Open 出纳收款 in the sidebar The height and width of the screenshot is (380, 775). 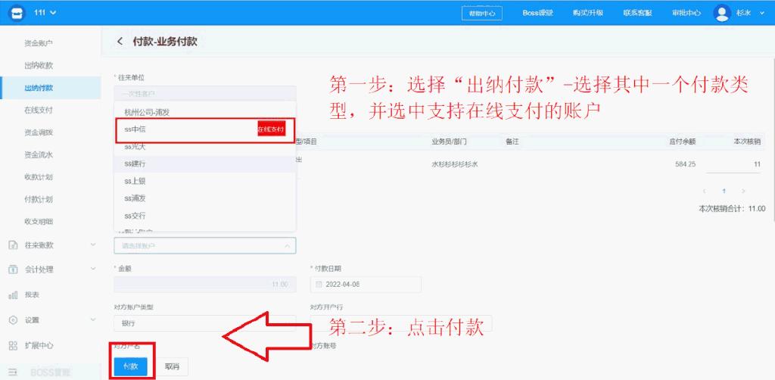(39, 65)
